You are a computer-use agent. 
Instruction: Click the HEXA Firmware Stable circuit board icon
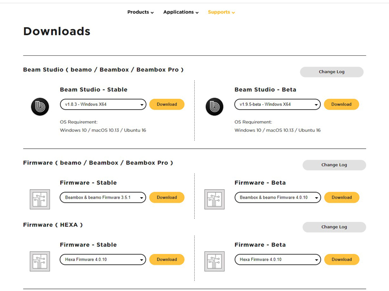(40, 261)
